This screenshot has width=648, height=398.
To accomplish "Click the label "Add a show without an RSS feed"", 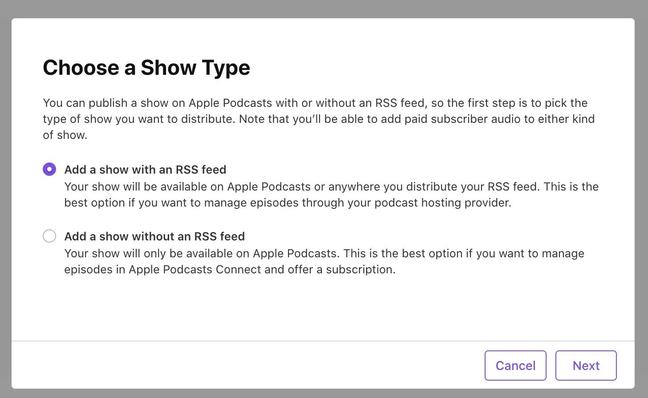I will pyautogui.click(x=154, y=236).
